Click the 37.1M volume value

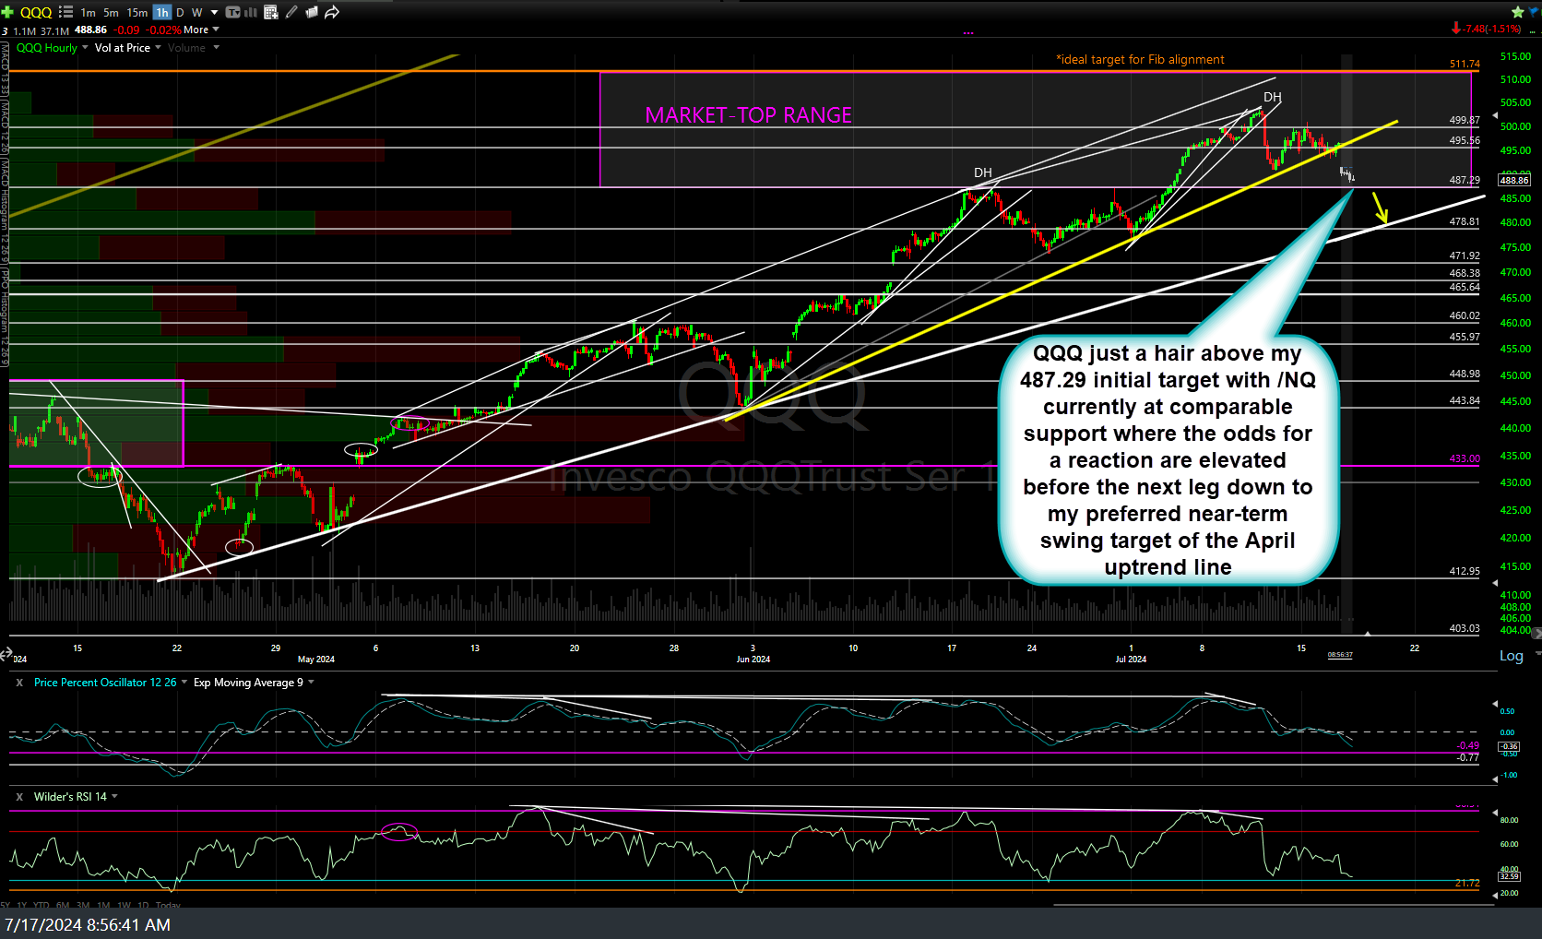pyautogui.click(x=55, y=30)
